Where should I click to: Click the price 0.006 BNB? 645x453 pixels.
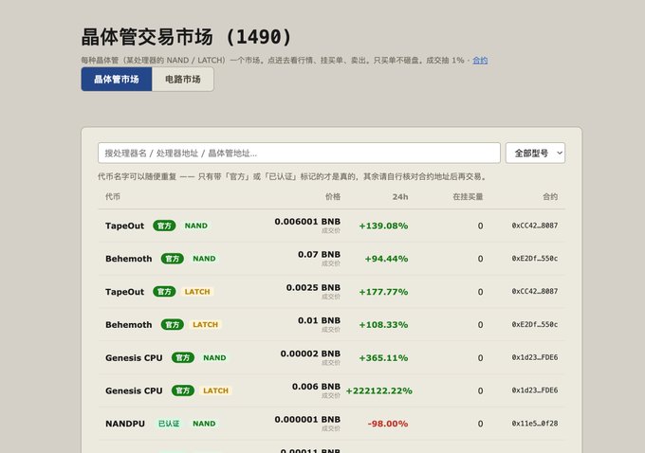[x=316, y=387]
